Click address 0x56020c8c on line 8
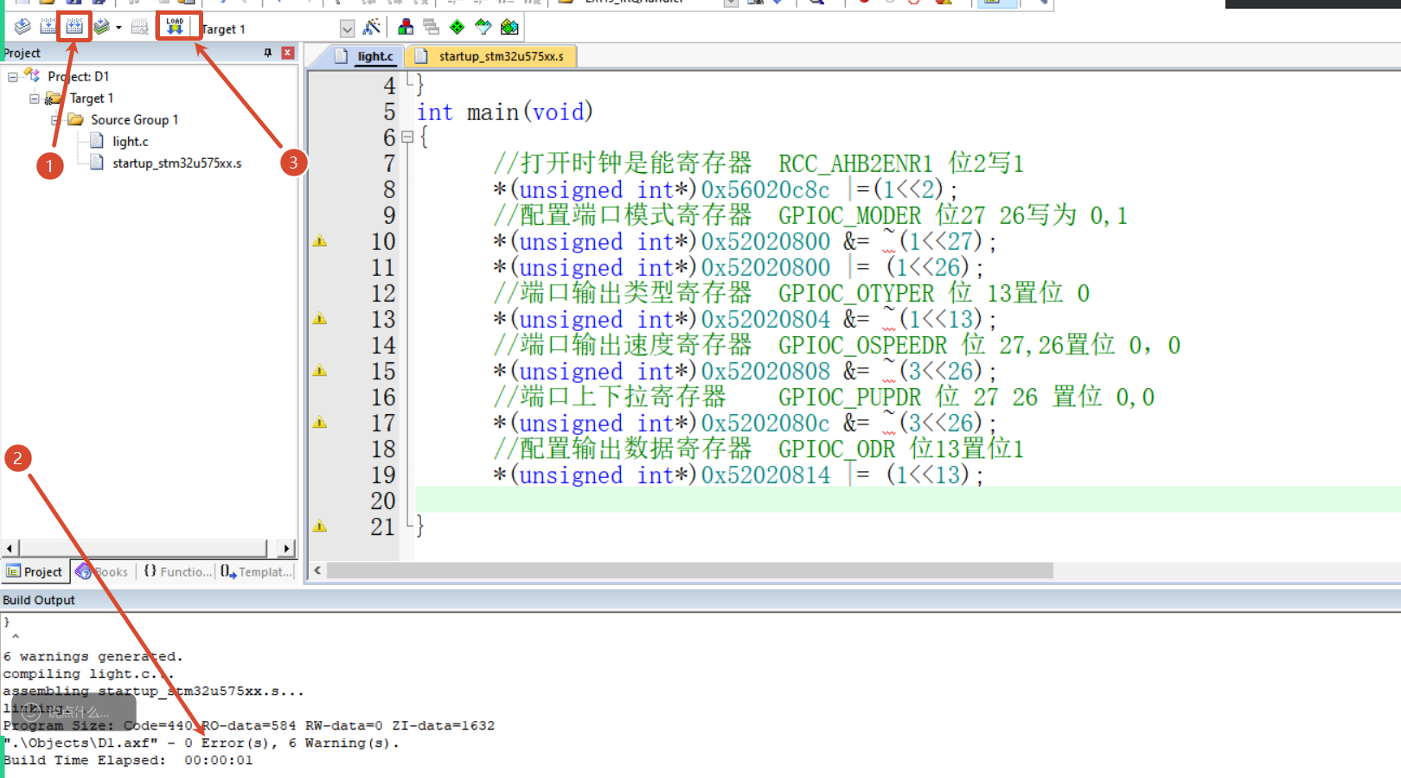1401x778 pixels. pyautogui.click(x=765, y=190)
